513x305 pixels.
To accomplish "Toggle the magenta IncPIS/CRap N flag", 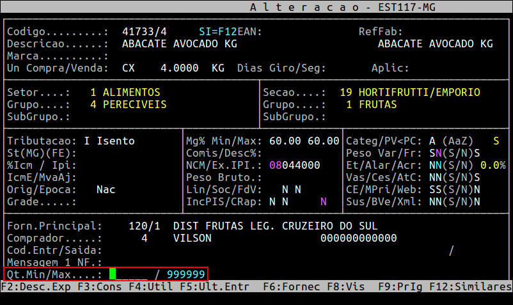I will [x=324, y=201].
